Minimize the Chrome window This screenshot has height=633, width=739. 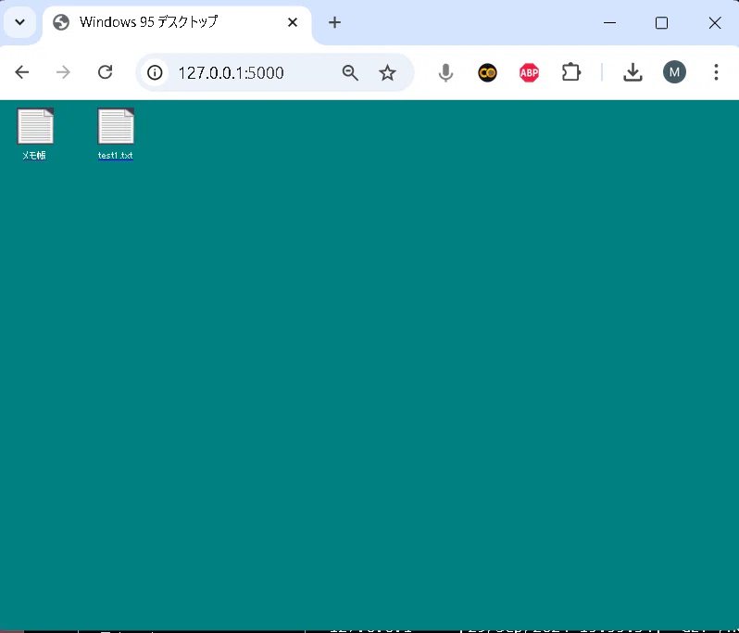click(x=609, y=22)
